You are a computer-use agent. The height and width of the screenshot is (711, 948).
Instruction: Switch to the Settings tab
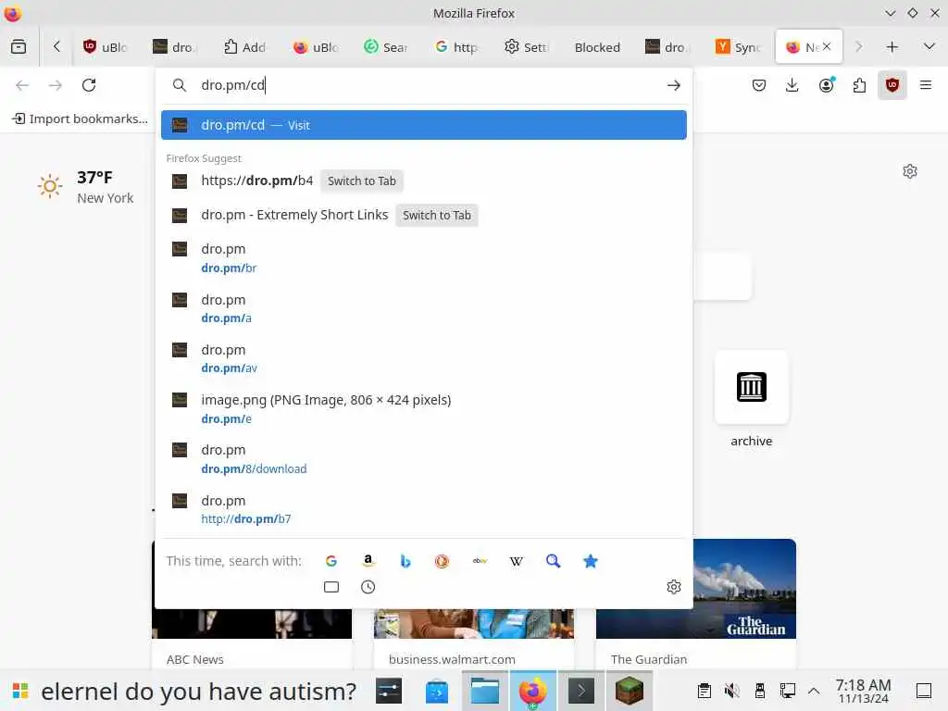[527, 47]
